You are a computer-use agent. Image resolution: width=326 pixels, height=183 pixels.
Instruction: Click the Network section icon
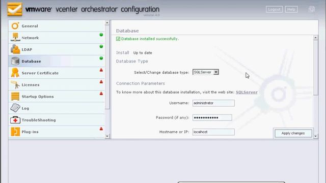(15, 37)
